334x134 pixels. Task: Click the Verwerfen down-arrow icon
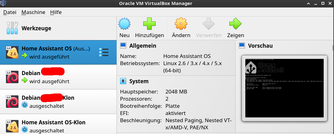[x=209, y=24]
